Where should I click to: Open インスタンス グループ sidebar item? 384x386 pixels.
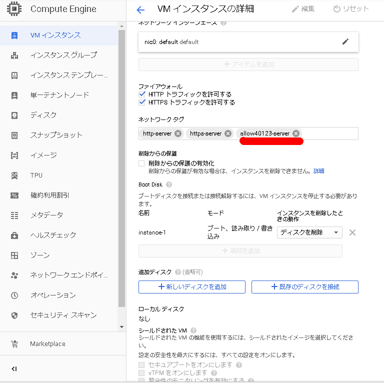click(59, 55)
